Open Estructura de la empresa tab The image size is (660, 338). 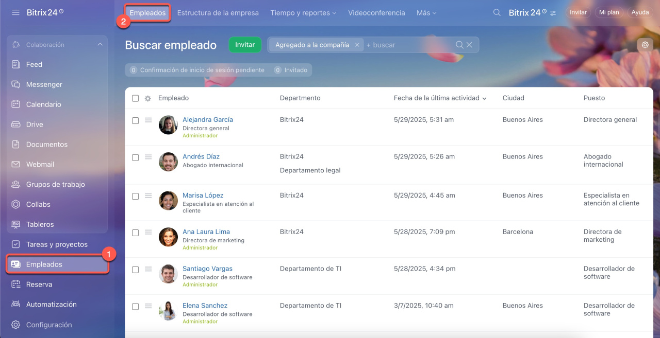pos(218,12)
